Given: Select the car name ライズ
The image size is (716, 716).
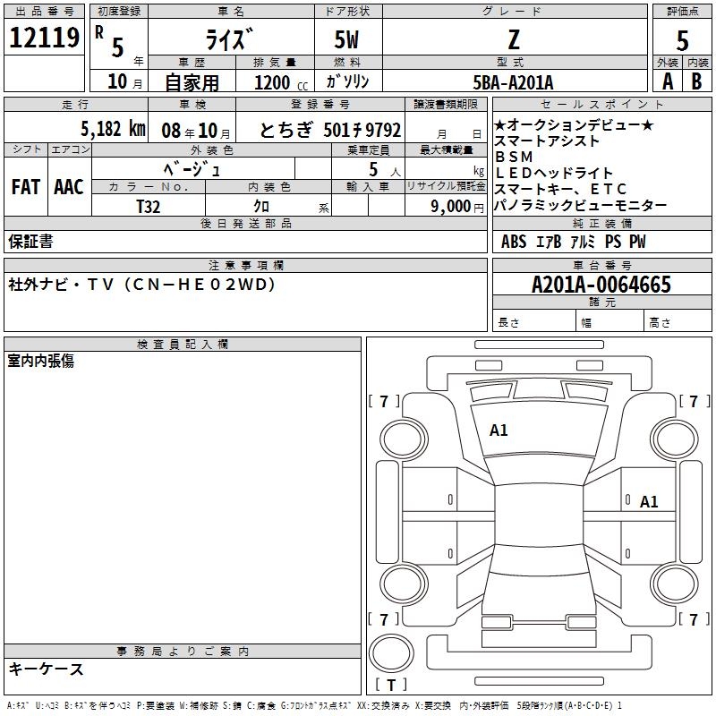Looking at the screenshot, I should pyautogui.click(x=229, y=39).
